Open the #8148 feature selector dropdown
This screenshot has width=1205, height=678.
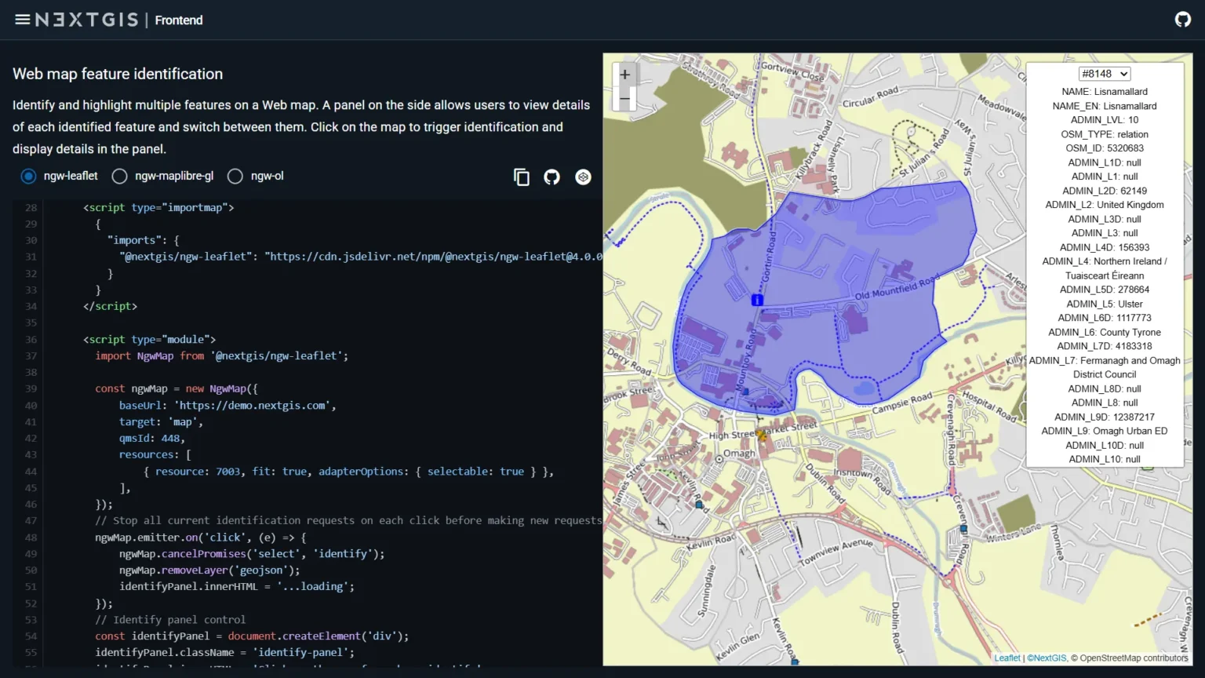(x=1105, y=74)
